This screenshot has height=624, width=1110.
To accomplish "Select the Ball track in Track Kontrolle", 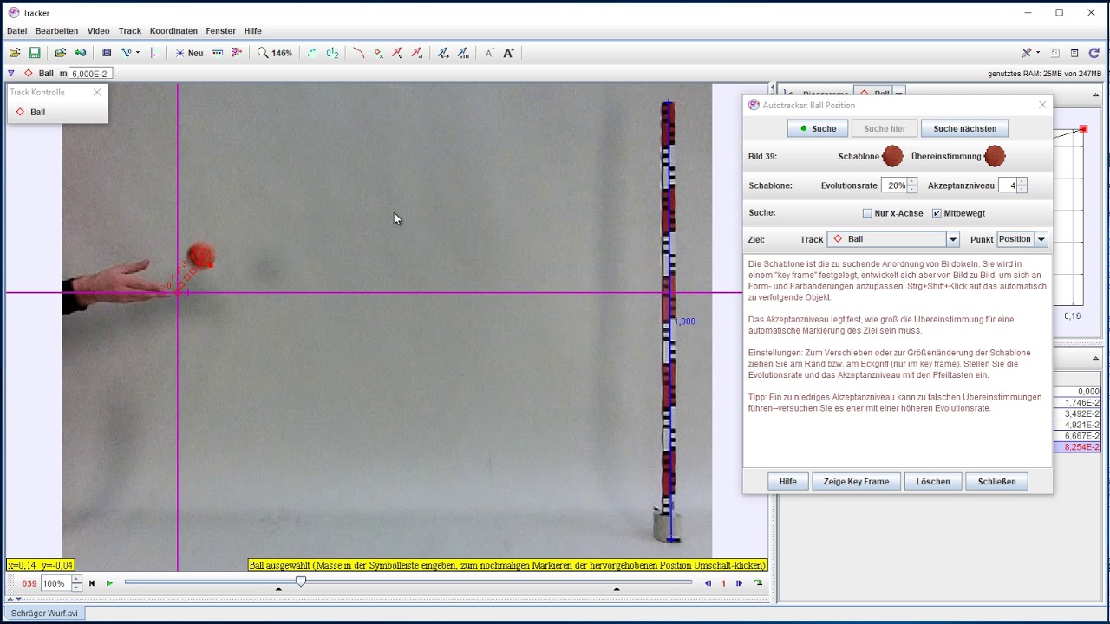I will coord(31,112).
